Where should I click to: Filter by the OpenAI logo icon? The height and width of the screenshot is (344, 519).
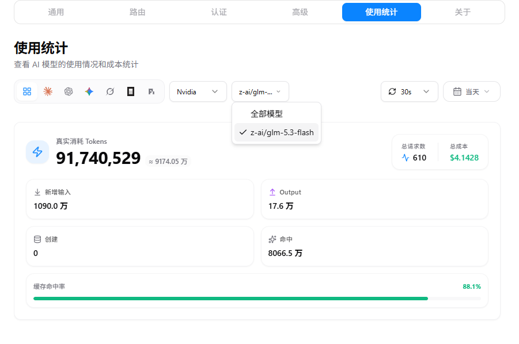coord(69,91)
